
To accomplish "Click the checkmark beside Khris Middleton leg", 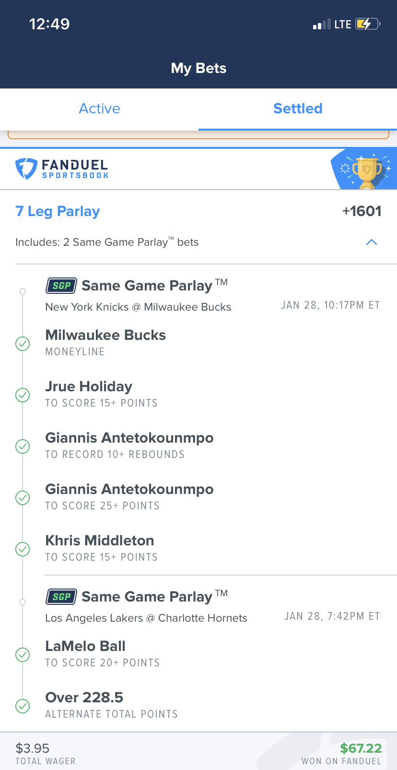I will (x=22, y=549).
